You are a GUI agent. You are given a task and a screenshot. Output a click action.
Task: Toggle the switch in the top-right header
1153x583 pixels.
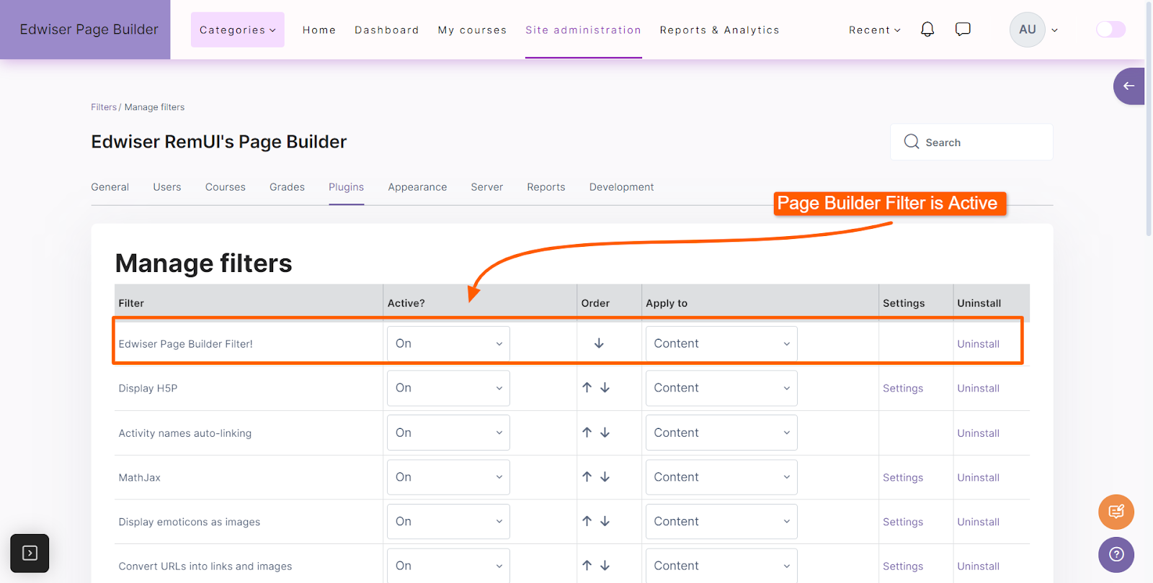[x=1110, y=30]
